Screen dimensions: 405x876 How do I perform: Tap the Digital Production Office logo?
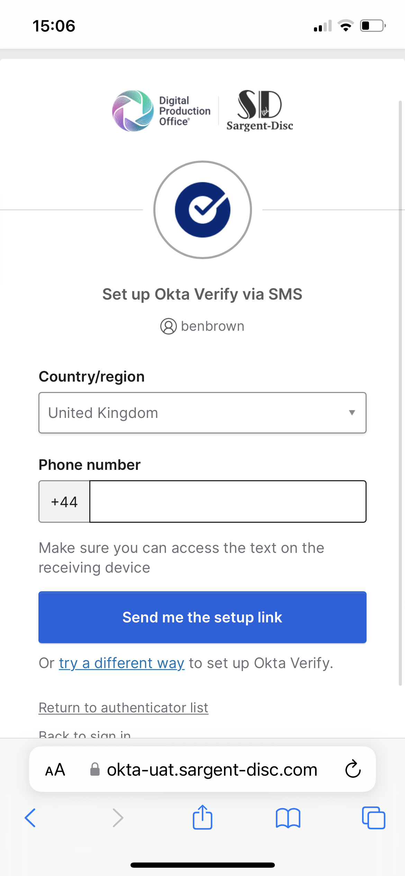point(161,111)
